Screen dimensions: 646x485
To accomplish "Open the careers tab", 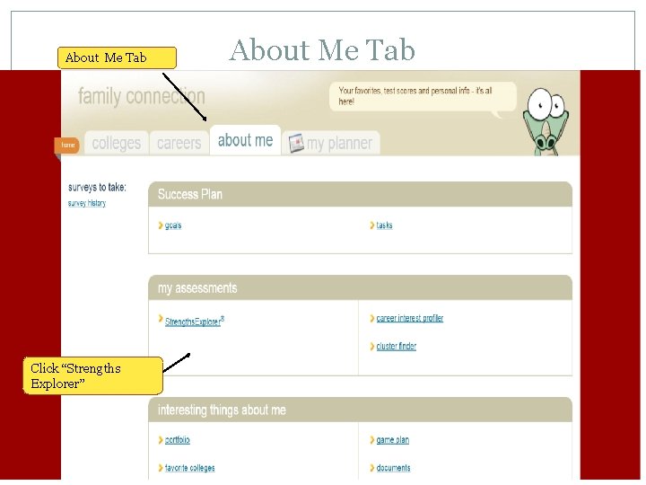I will point(179,143).
